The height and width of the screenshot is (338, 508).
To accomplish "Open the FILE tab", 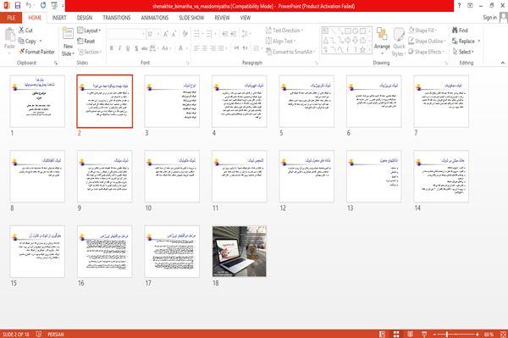I will click(x=11, y=18).
